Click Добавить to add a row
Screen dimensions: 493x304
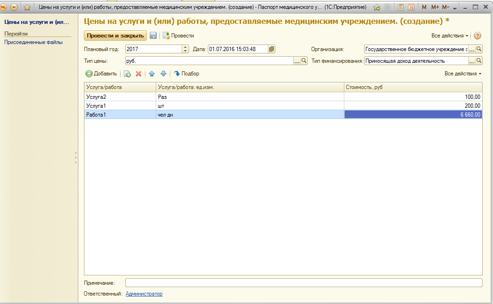click(x=101, y=74)
